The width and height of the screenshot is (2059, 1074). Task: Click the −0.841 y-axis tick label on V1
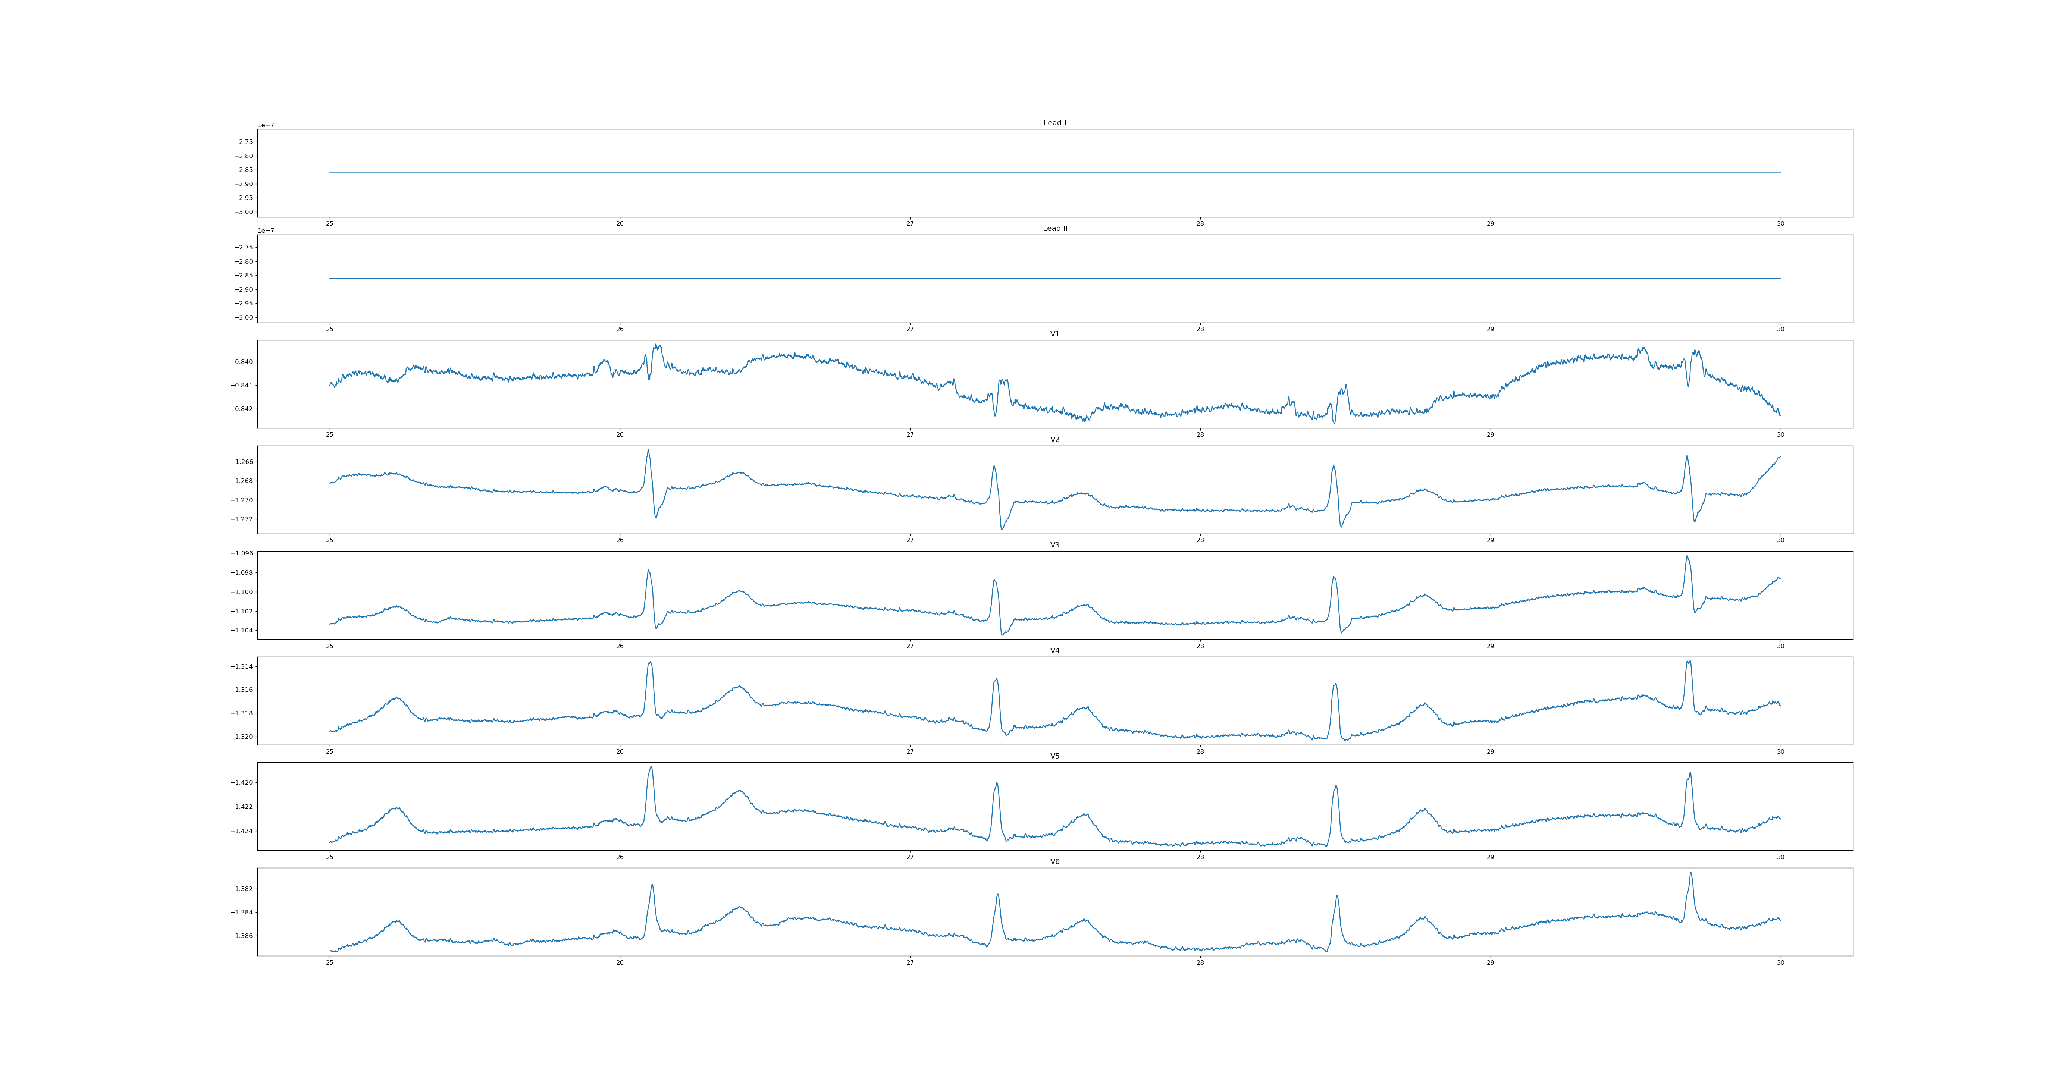coord(241,385)
